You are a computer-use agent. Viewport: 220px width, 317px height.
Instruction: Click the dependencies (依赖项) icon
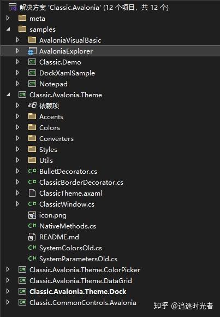tap(32, 105)
